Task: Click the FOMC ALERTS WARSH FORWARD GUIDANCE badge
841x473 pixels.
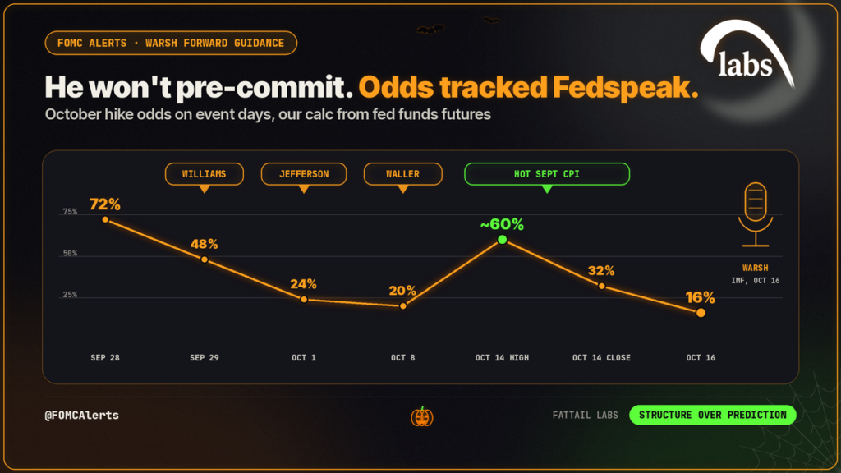Action: click(x=171, y=43)
